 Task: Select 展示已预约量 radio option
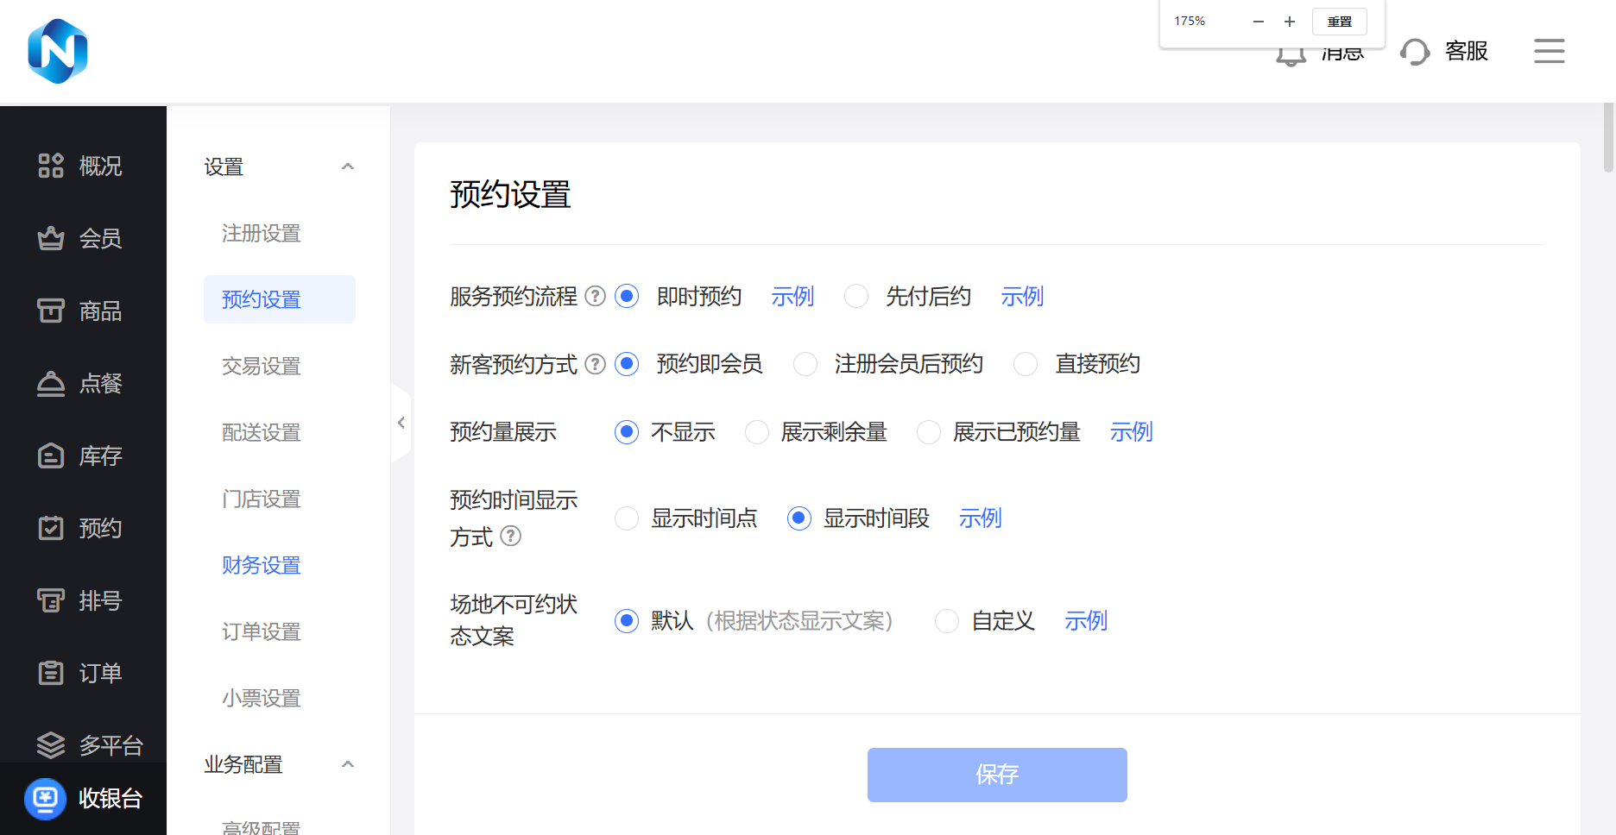[929, 432]
